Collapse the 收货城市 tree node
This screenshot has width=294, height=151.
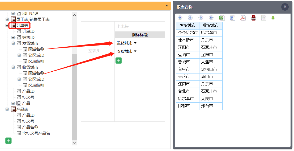(x=13, y=67)
